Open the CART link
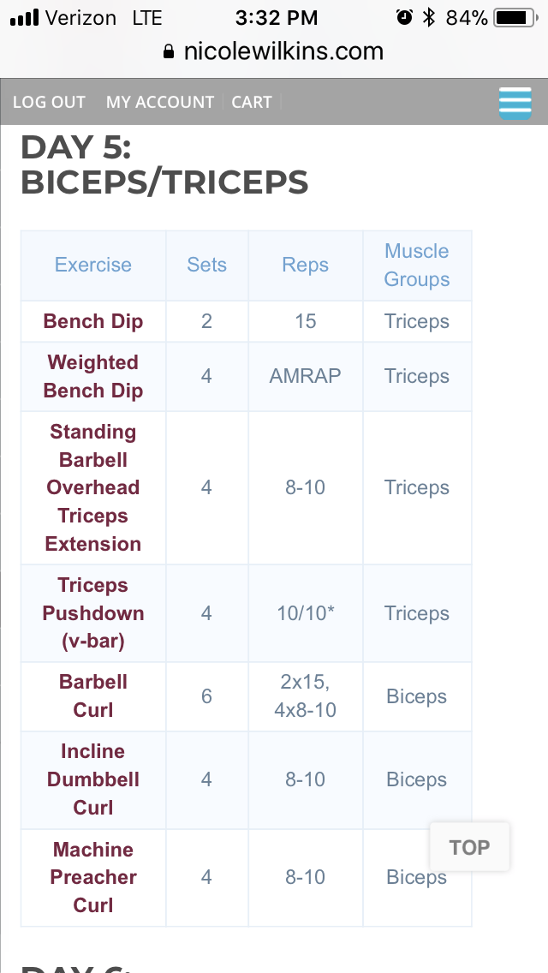Screen dimensions: 548x973 click(252, 102)
